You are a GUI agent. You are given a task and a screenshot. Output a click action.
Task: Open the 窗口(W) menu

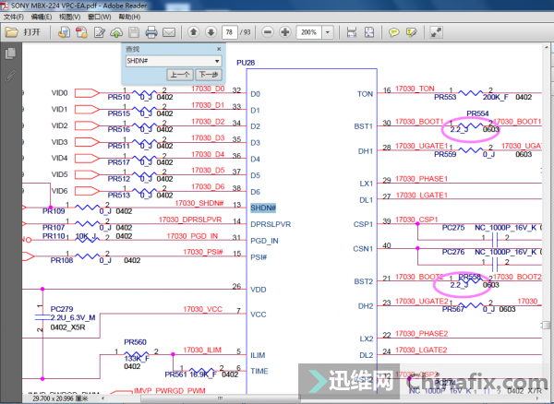100,17
